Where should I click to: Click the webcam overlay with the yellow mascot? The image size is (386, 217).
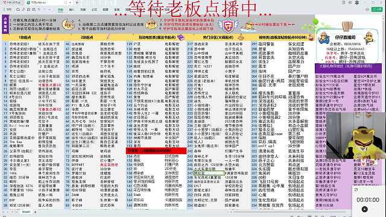pos(356,135)
